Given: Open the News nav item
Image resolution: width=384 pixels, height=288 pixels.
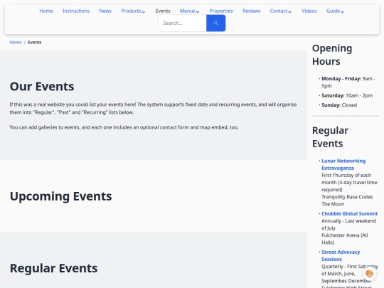Looking at the screenshot, I should click(x=105, y=11).
